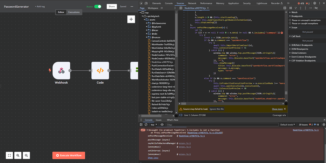Click the Execute Workflow button
The image size is (326, 163).
(69, 155)
